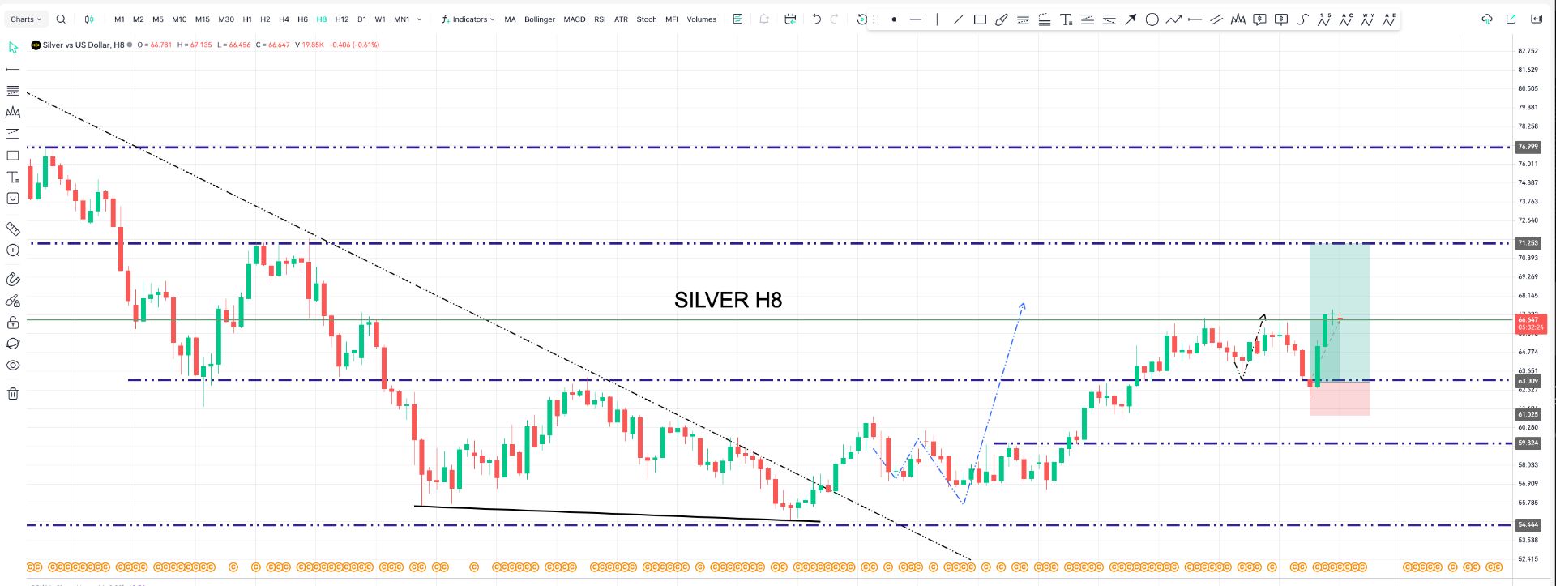Select the parallel channel tool
The image size is (1556, 586).
click(1216, 19)
